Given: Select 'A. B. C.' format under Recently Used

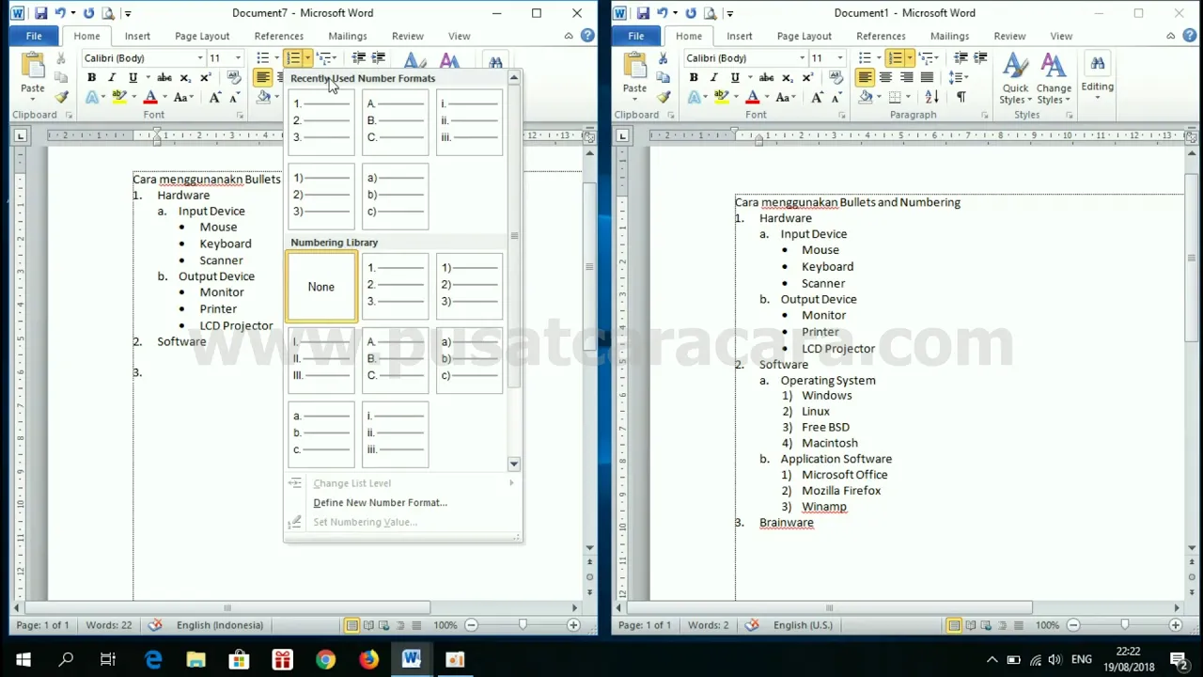Looking at the screenshot, I should (x=395, y=121).
